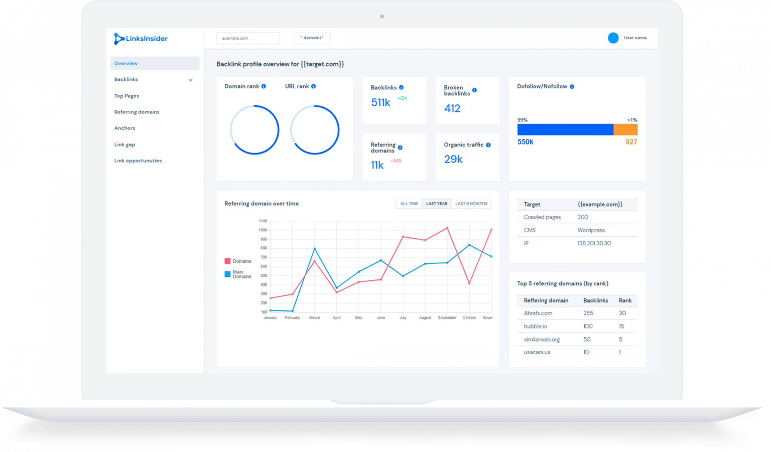Go to the Overview section

point(126,63)
